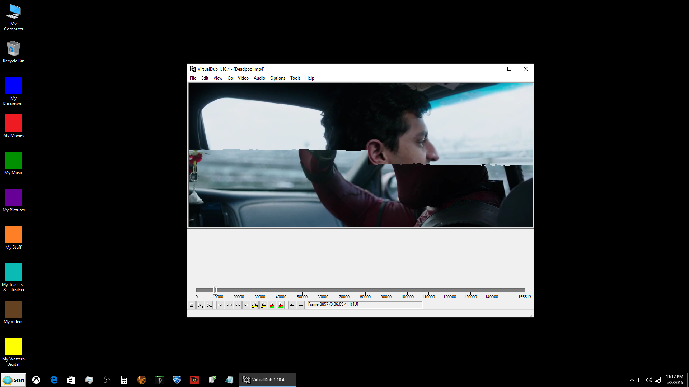Jump to the end of the video
Screen dimensions: 689x387
click(246, 305)
